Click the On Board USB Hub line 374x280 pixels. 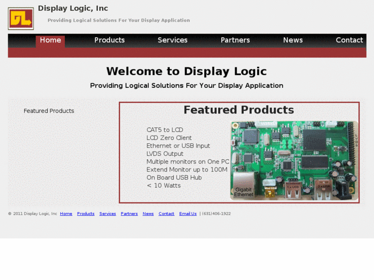(x=174, y=178)
